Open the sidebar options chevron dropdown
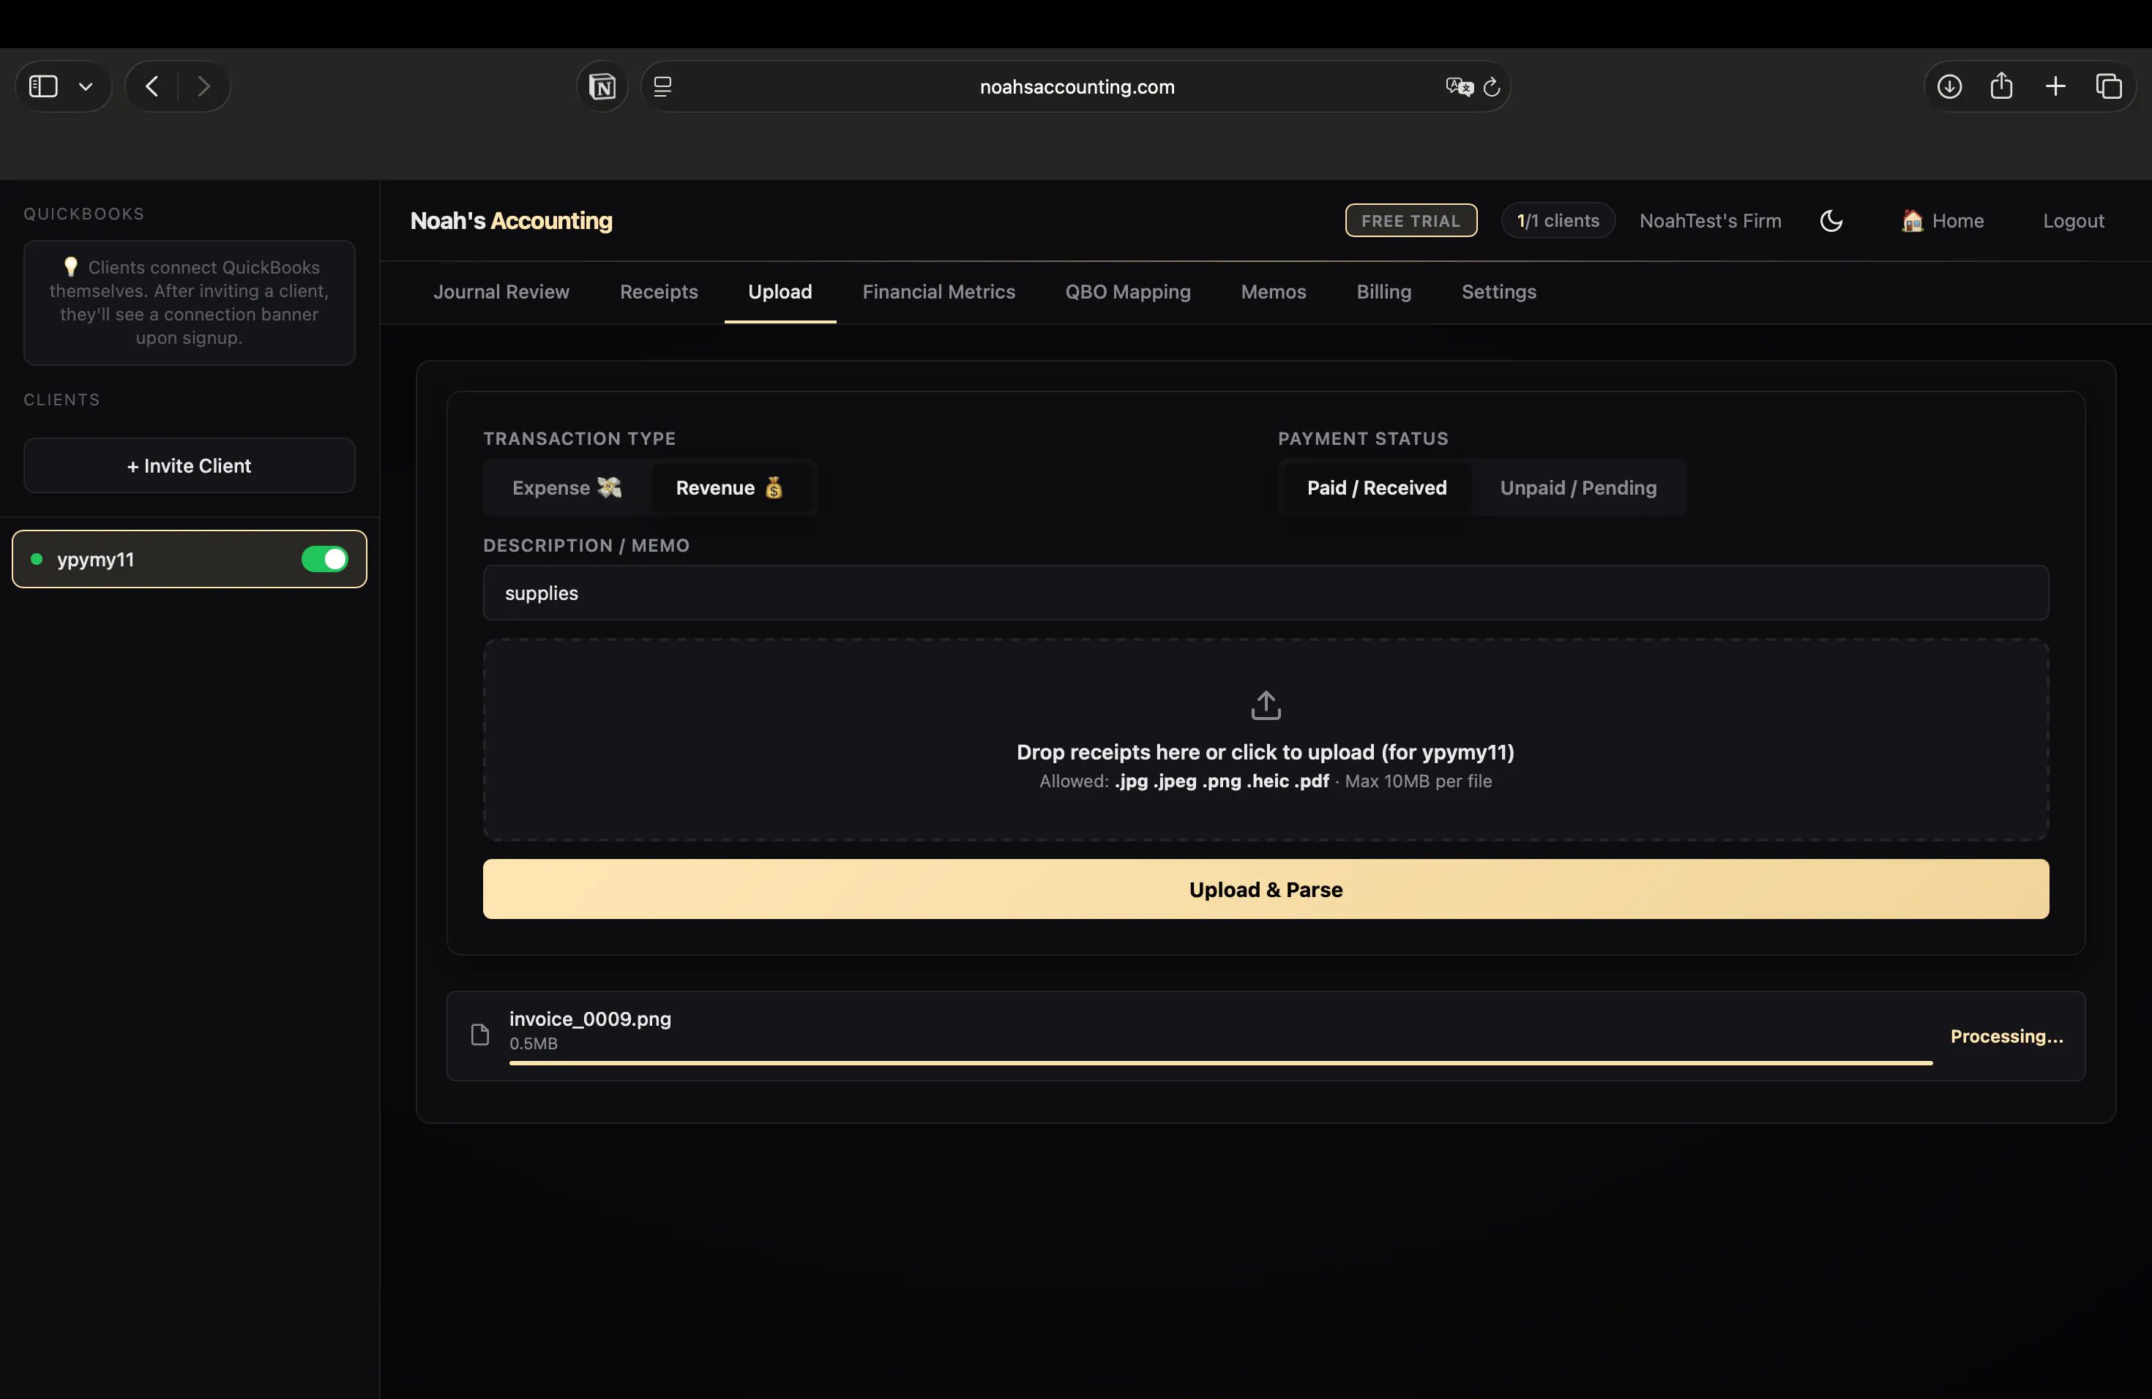Screen dimensions: 2152x1399 point(86,87)
